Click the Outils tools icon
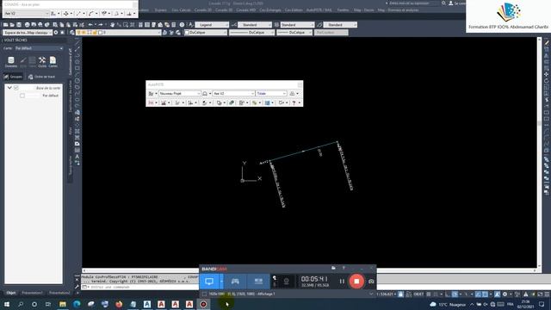This screenshot has width=551, height=310. (x=42, y=61)
